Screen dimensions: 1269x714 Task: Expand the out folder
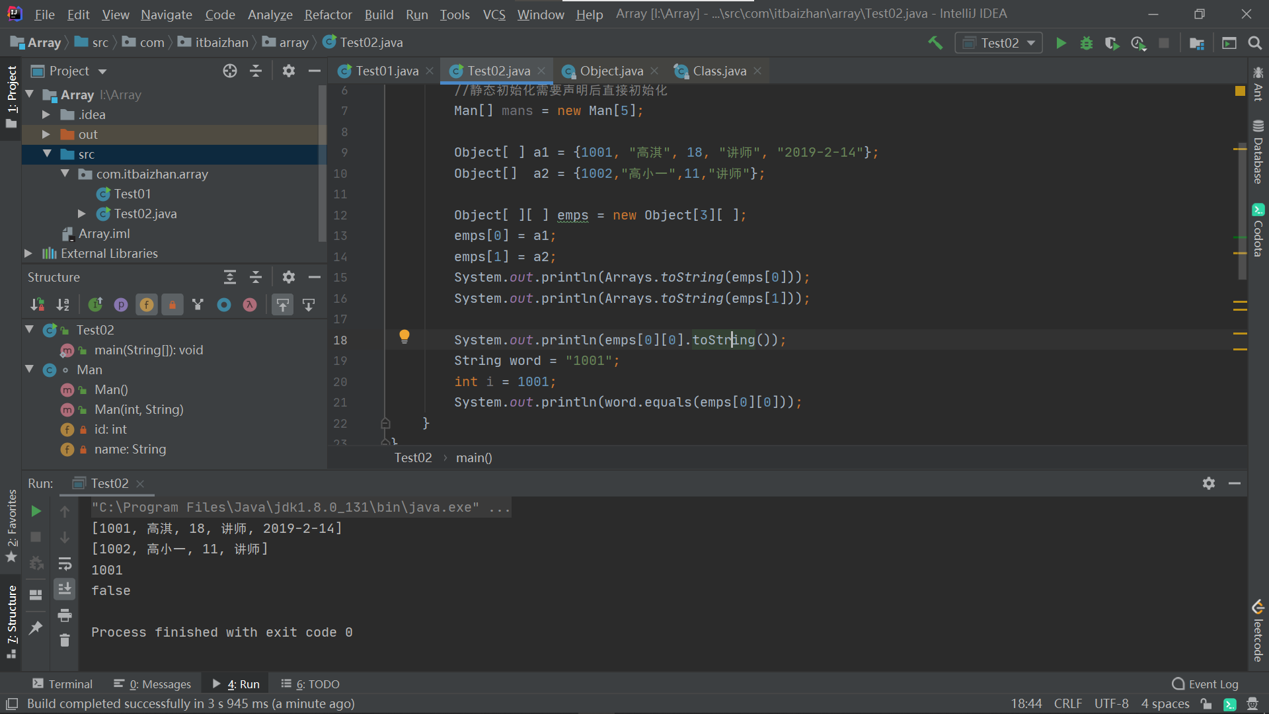point(46,134)
